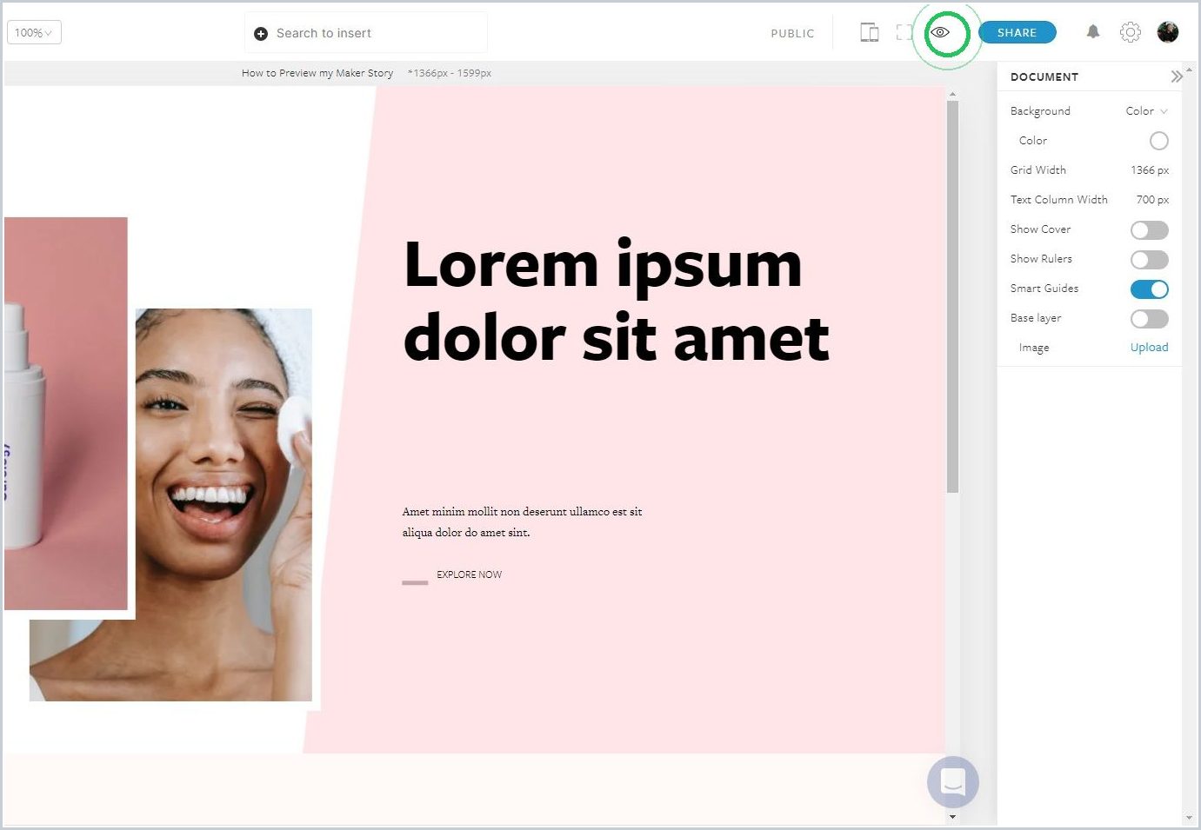Open the chat support bubble
Image resolution: width=1201 pixels, height=830 pixels.
pos(953,781)
